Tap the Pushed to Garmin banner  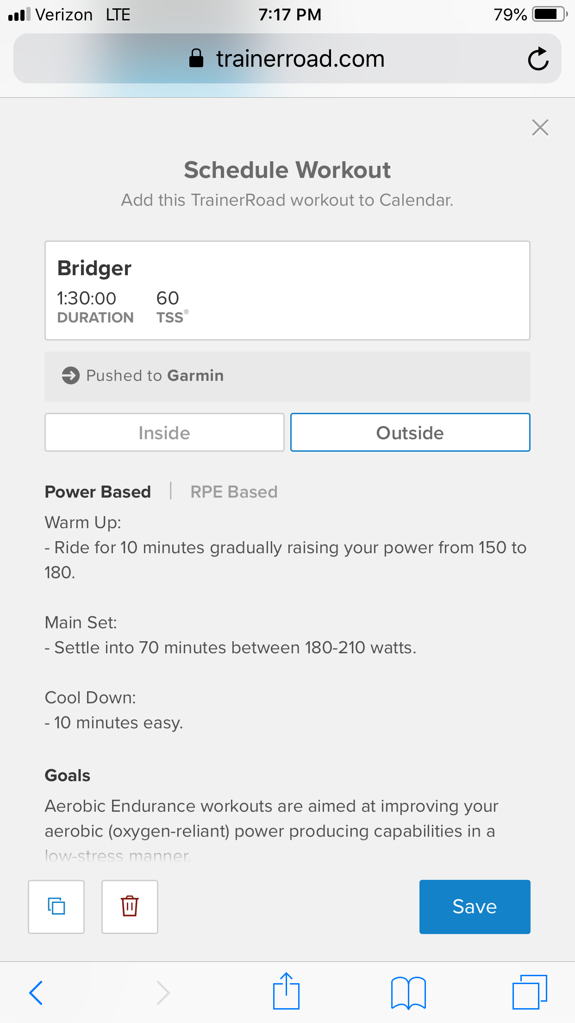[287, 376]
